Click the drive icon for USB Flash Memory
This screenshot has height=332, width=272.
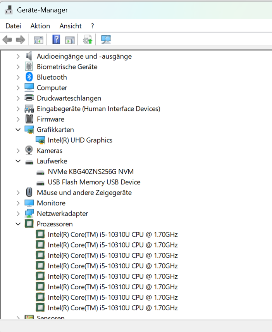[x=40, y=183]
